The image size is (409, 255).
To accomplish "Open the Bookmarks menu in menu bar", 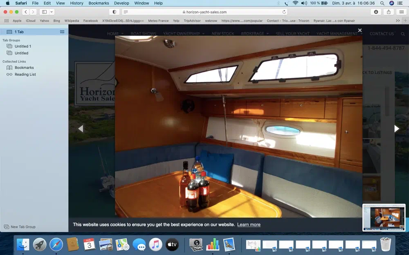I will [99, 3].
